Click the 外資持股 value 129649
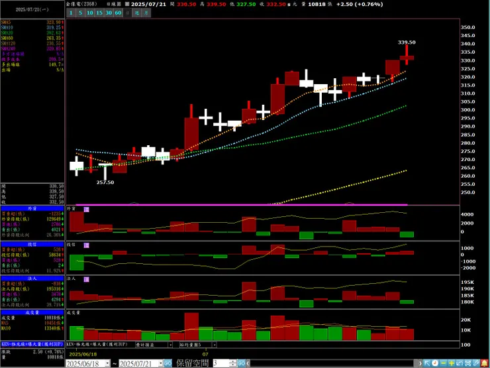Viewport: 490px width, 368px height. (x=54, y=219)
